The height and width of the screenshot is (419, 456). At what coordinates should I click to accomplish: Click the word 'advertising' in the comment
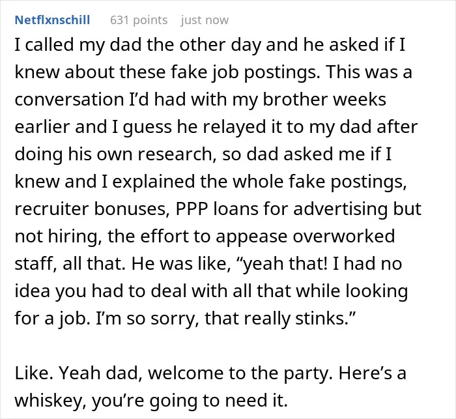(x=340, y=209)
